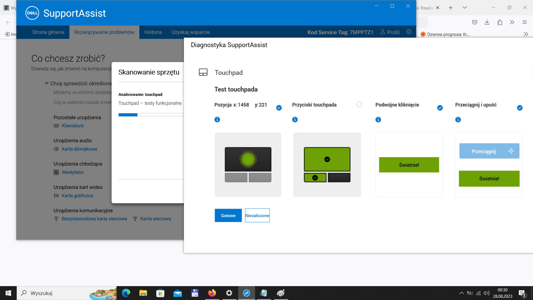Toggle the Pozycja status checkmark

click(x=279, y=108)
